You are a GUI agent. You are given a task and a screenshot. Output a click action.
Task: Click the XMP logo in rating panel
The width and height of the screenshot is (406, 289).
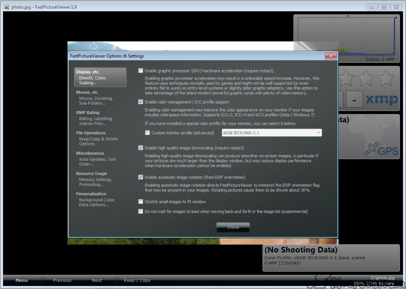[x=382, y=98]
